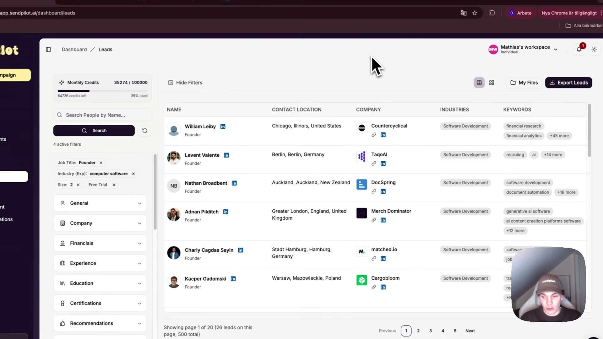This screenshot has height=339, width=603.
Task: Open the Arbete Chrome profile menu
Action: click(x=520, y=13)
